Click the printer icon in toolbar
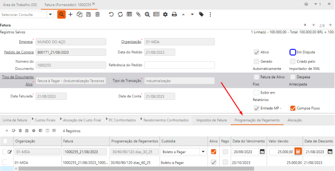Image resolution: width=335 pixels, height=171 pixels. (x=174, y=15)
